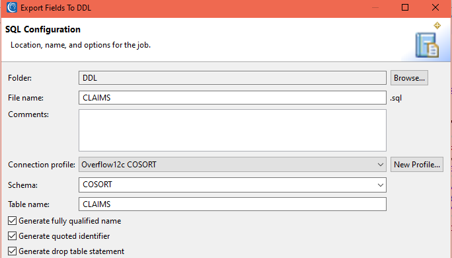The image size is (452, 258).
Task: Expand the Schema combo box arrow
Action: (x=380, y=185)
